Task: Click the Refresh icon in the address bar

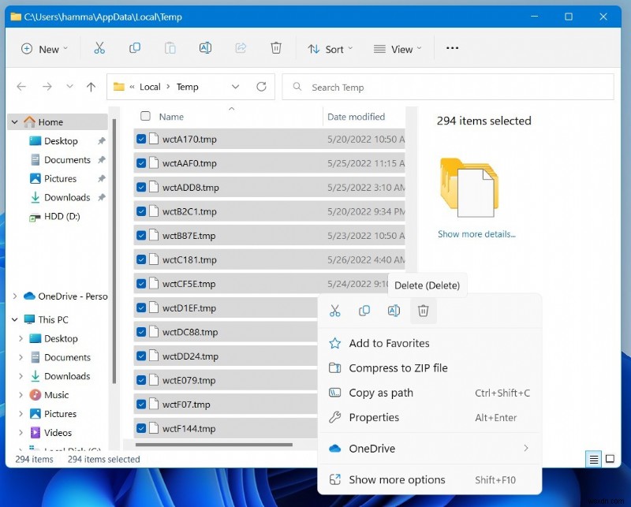Action: tap(261, 87)
